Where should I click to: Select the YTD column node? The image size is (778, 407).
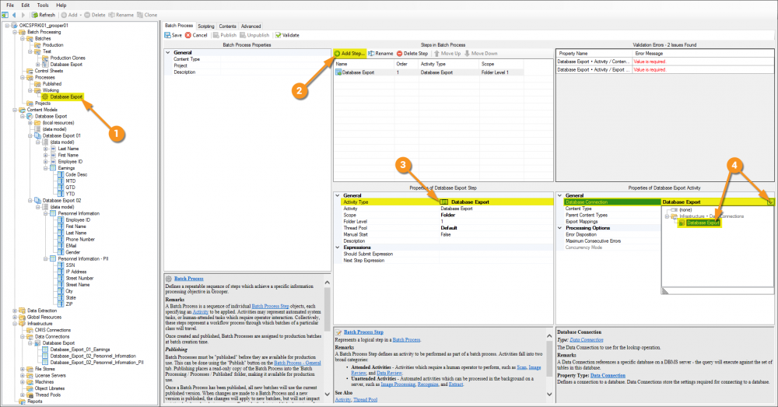[x=71, y=194]
